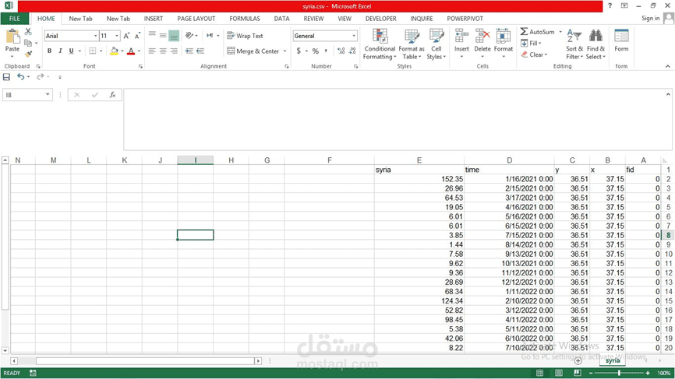Toggle Align Right for text
Viewport: 675px width, 379px height.
[x=174, y=51]
